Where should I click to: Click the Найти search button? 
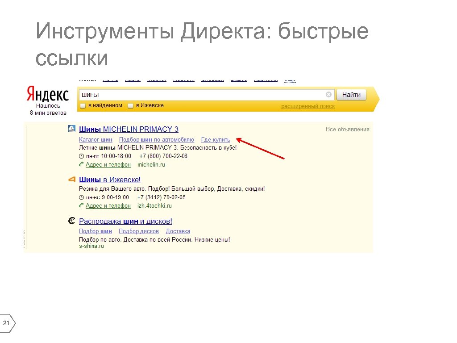351,95
